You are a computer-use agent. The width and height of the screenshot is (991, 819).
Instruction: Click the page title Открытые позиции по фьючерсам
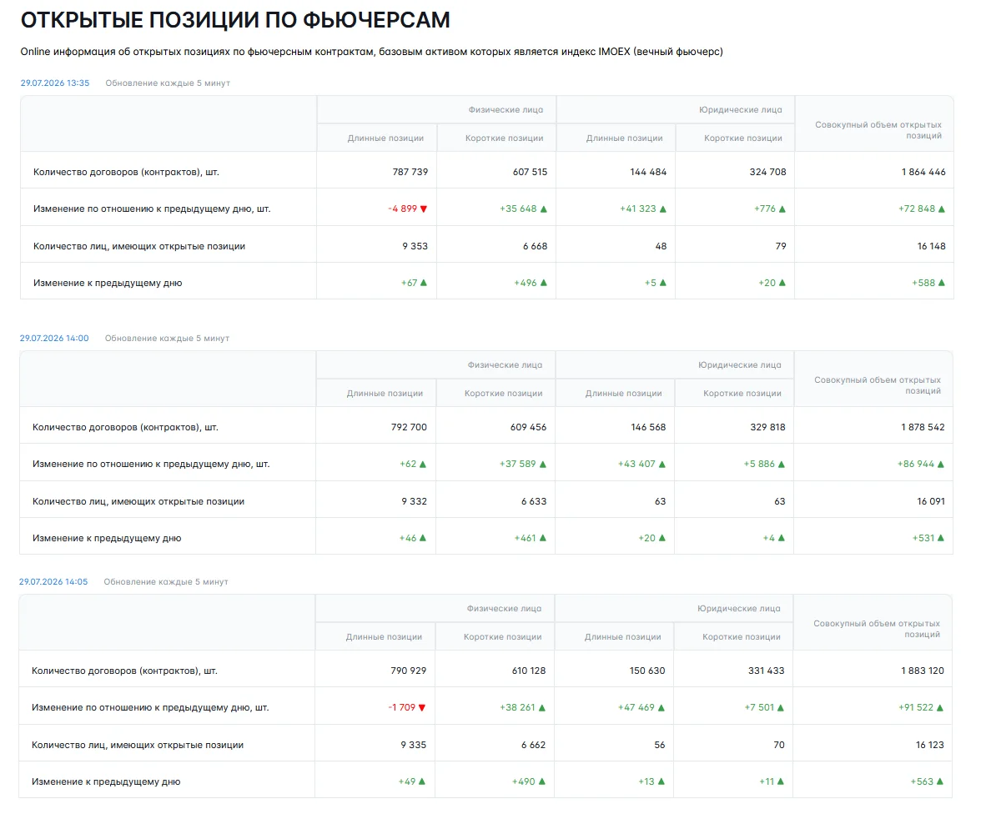[235, 20]
